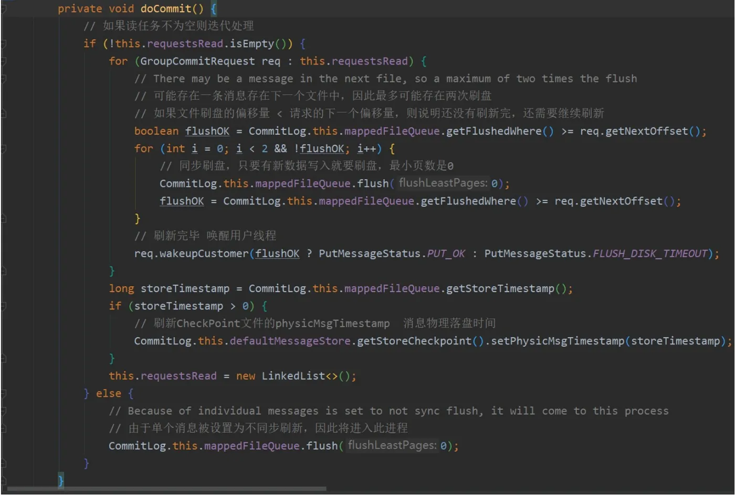735x496 pixels.
Task: Click flushOK on the loop assignment line
Action: click(182, 201)
